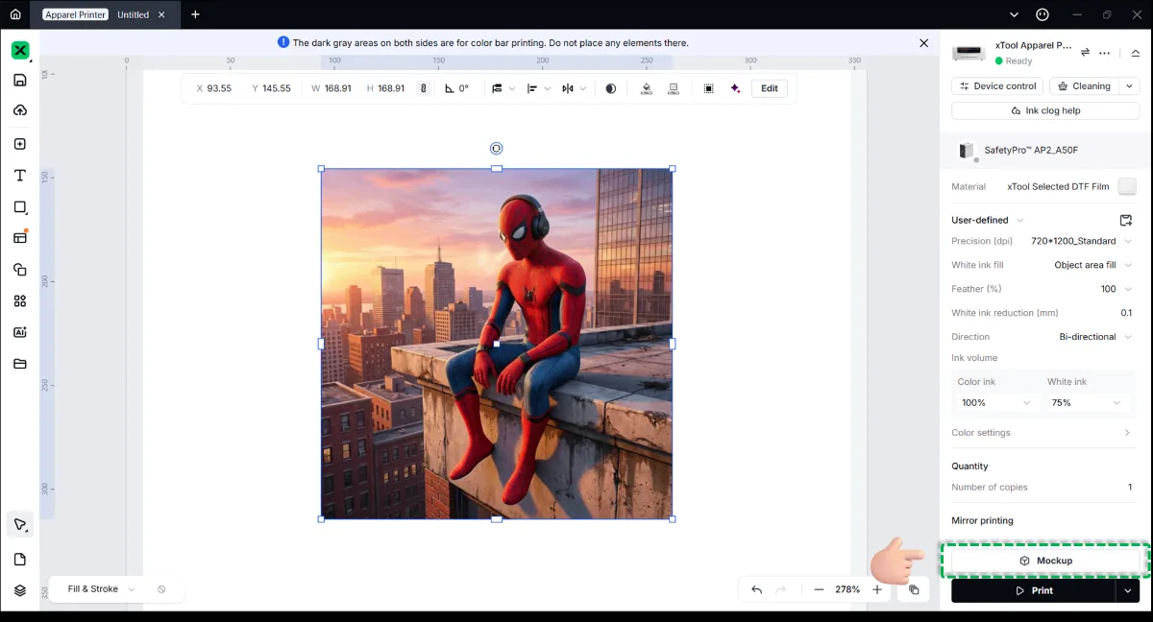This screenshot has width=1153, height=622.
Task: Zoom in with the plus icon
Action: pyautogui.click(x=877, y=589)
